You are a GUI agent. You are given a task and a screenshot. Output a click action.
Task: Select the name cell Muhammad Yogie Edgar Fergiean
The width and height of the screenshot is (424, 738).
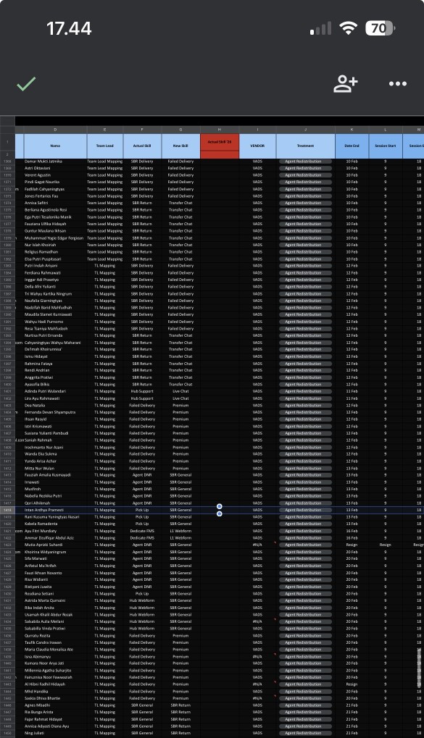coord(55,238)
